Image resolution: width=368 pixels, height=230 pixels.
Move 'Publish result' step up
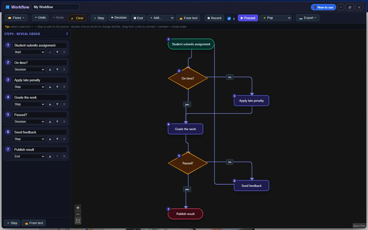click(50, 156)
